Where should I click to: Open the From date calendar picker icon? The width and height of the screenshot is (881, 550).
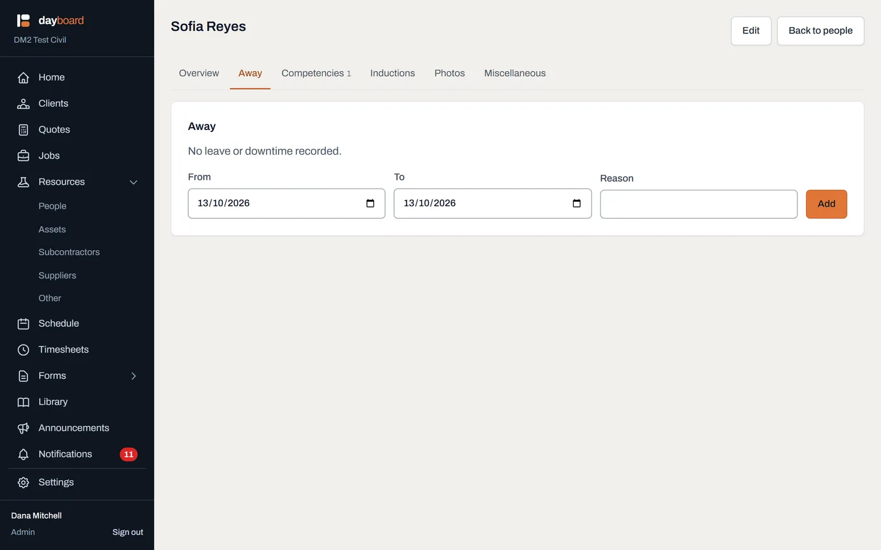pos(370,203)
